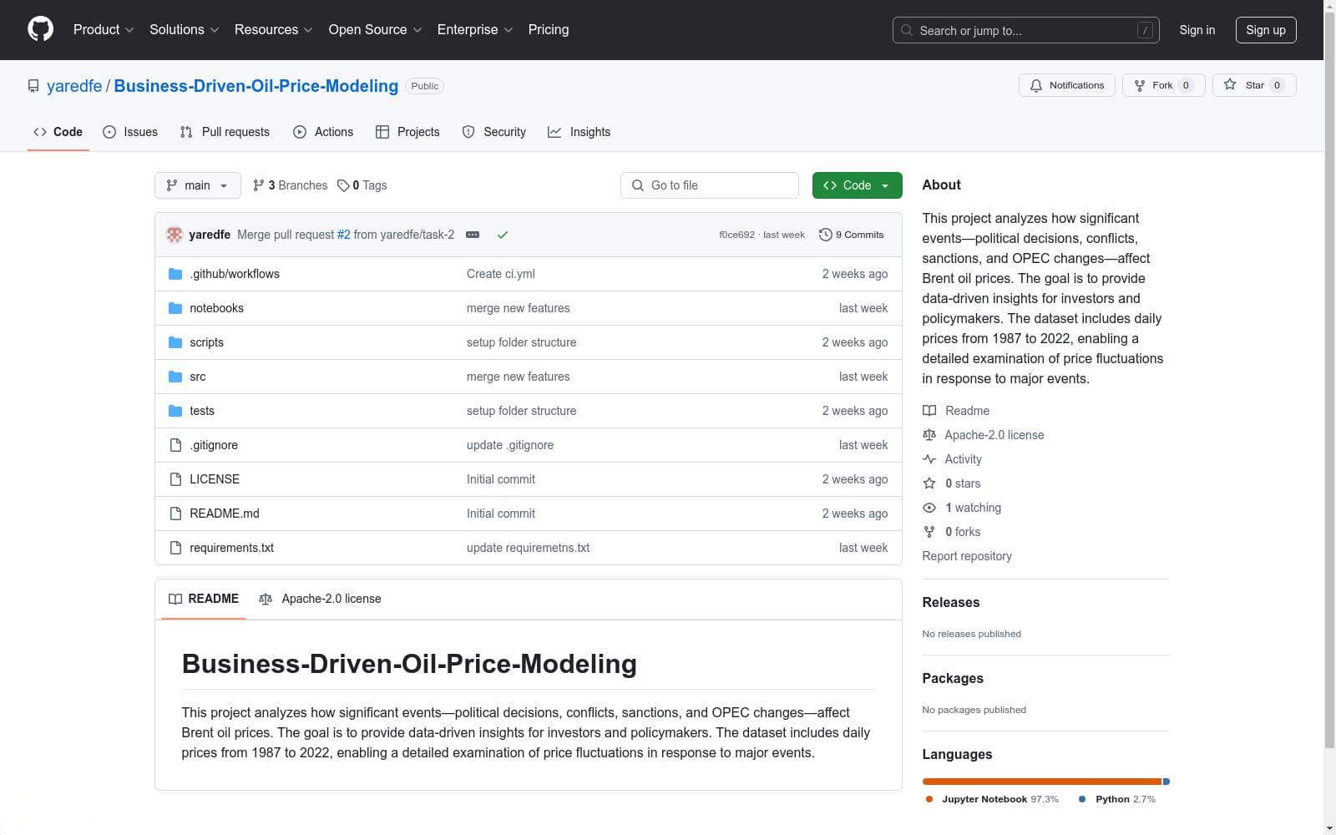Open the 3 Branches link

click(291, 185)
